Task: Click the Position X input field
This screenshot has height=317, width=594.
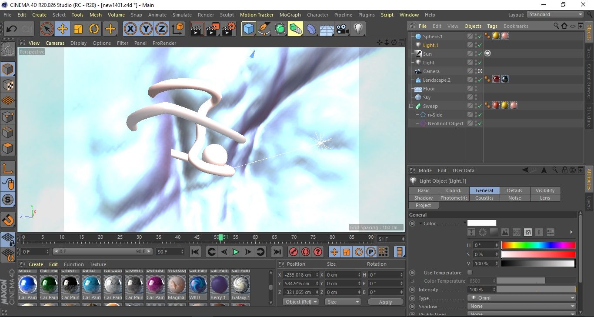Action: pyautogui.click(x=300, y=275)
